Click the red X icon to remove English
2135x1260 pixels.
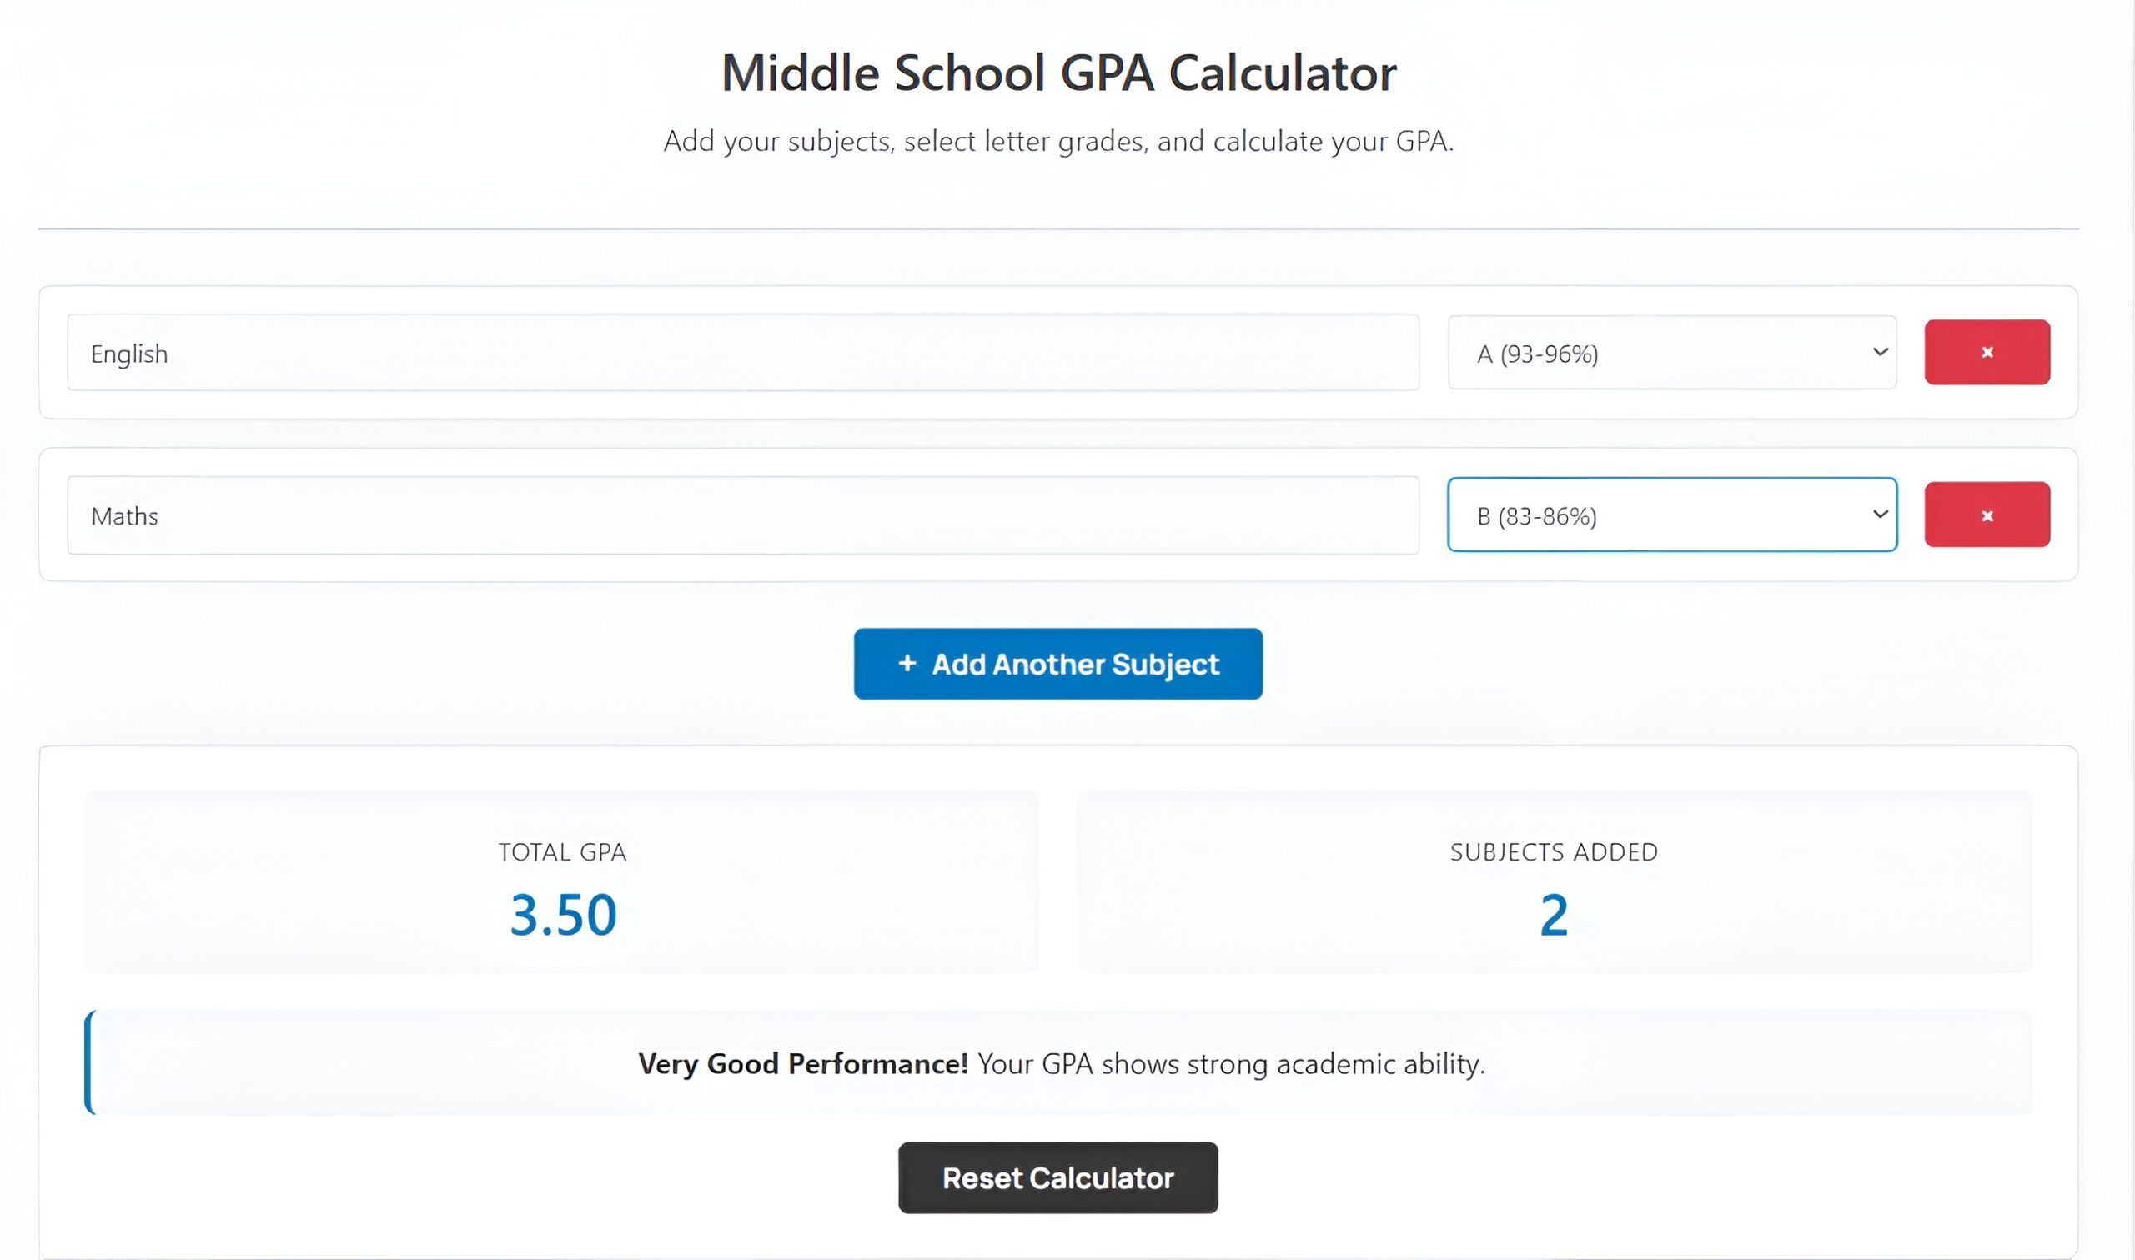[x=1987, y=353]
